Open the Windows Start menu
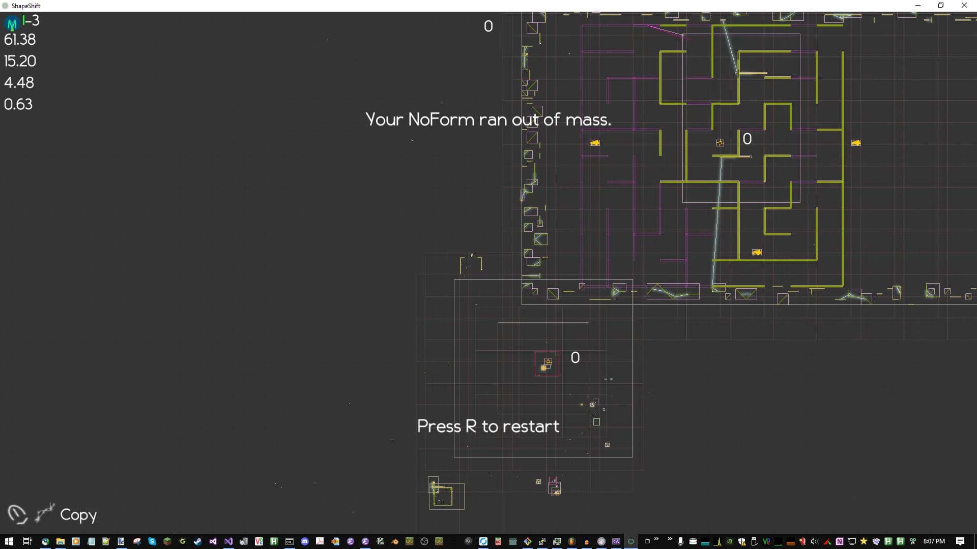 pos(9,541)
